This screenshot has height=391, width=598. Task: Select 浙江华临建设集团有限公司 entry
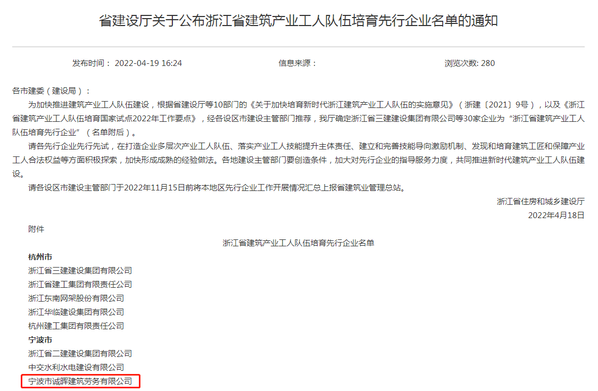click(76, 312)
